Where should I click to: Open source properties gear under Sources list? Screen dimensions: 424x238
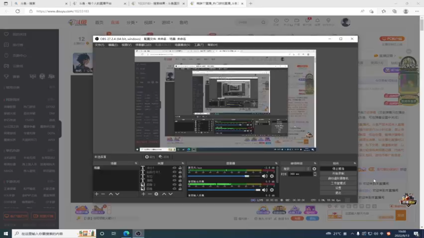click(156, 194)
